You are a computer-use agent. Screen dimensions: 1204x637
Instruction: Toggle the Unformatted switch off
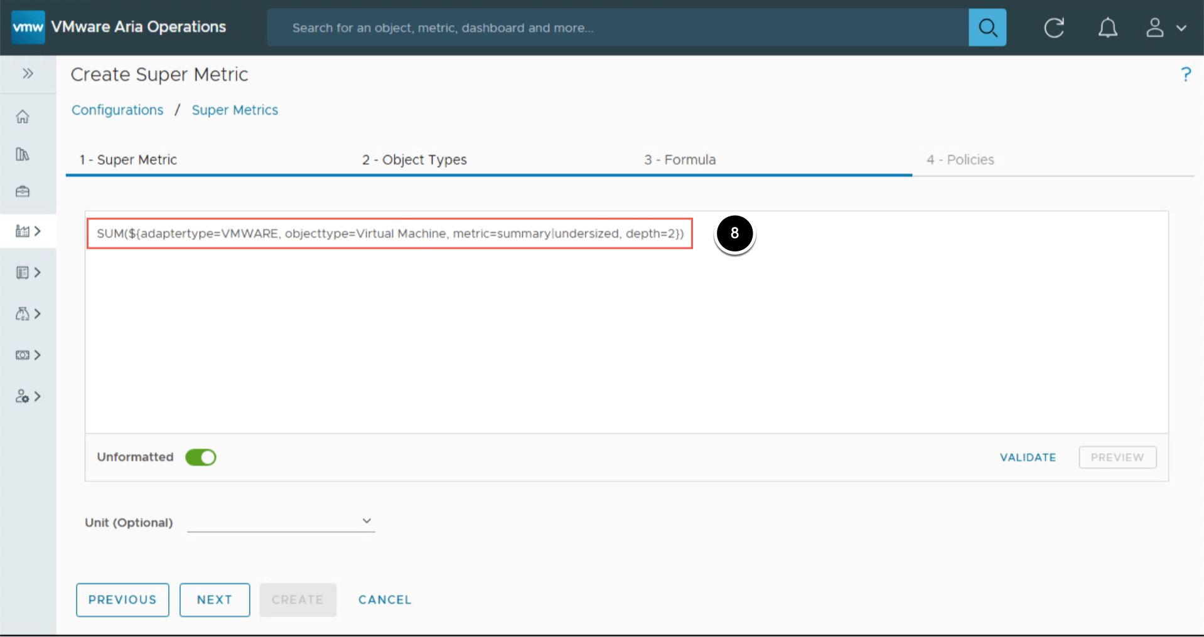click(201, 458)
